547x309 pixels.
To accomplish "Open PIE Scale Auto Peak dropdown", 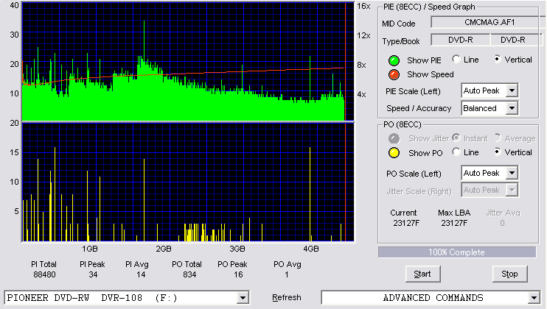I will click(512, 90).
